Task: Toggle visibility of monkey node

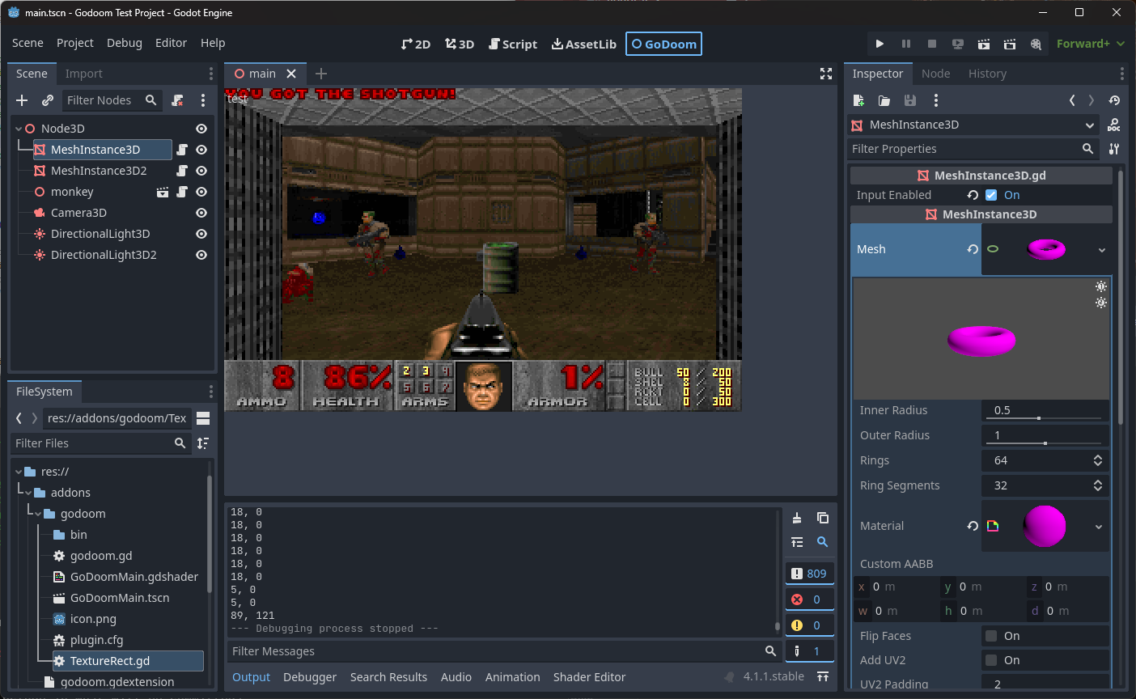Action: 201,192
